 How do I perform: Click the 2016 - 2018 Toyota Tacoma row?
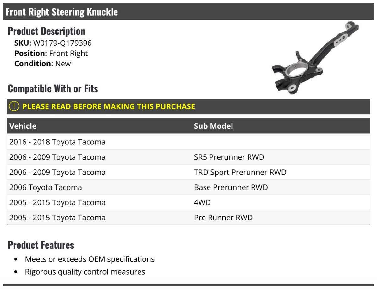tap(188, 142)
